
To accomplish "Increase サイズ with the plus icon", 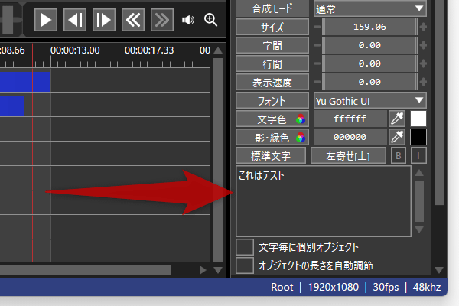I will point(423,27).
